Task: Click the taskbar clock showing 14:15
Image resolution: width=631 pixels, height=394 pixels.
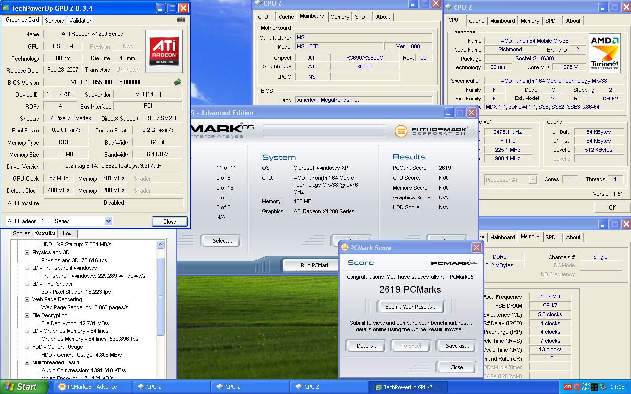Action: coord(617,387)
